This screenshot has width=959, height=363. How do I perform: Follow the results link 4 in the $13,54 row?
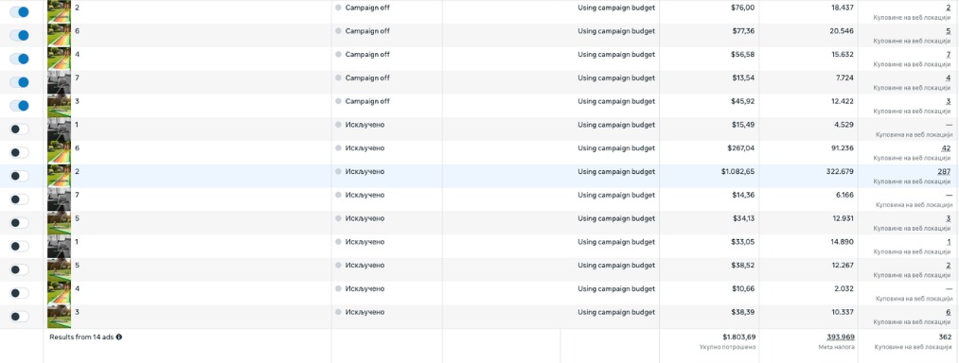949,78
